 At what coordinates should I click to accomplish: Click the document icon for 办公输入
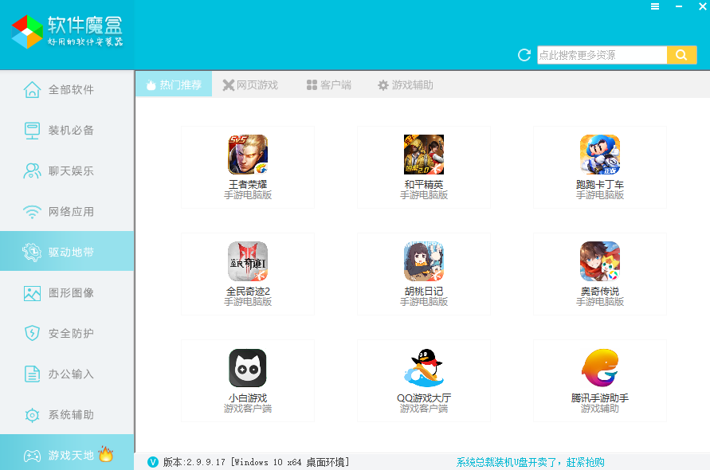point(32,374)
